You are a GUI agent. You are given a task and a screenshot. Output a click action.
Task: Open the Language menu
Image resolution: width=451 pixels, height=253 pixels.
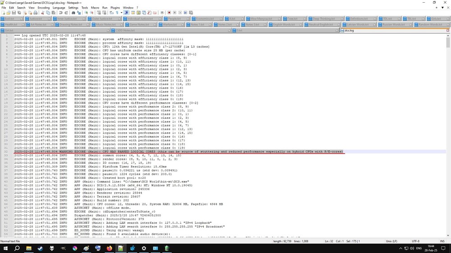click(x=59, y=8)
